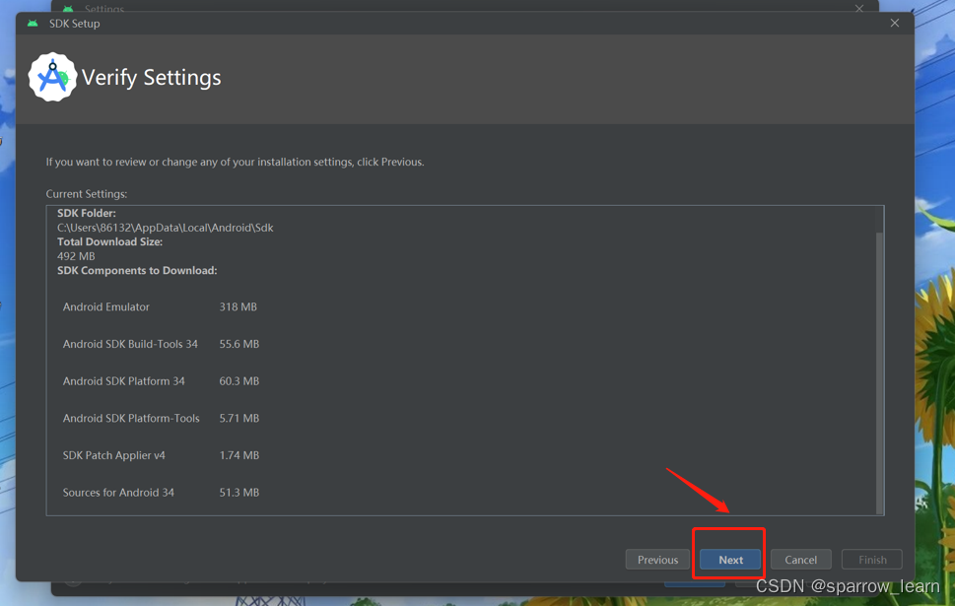955x606 pixels.
Task: Click the Next button
Action: [729, 559]
